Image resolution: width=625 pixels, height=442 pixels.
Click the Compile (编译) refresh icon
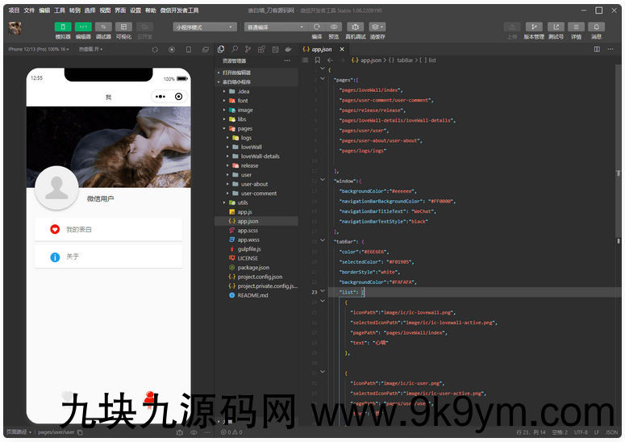point(317,27)
